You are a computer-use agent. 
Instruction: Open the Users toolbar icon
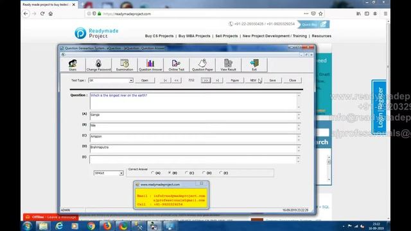[x=73, y=65]
